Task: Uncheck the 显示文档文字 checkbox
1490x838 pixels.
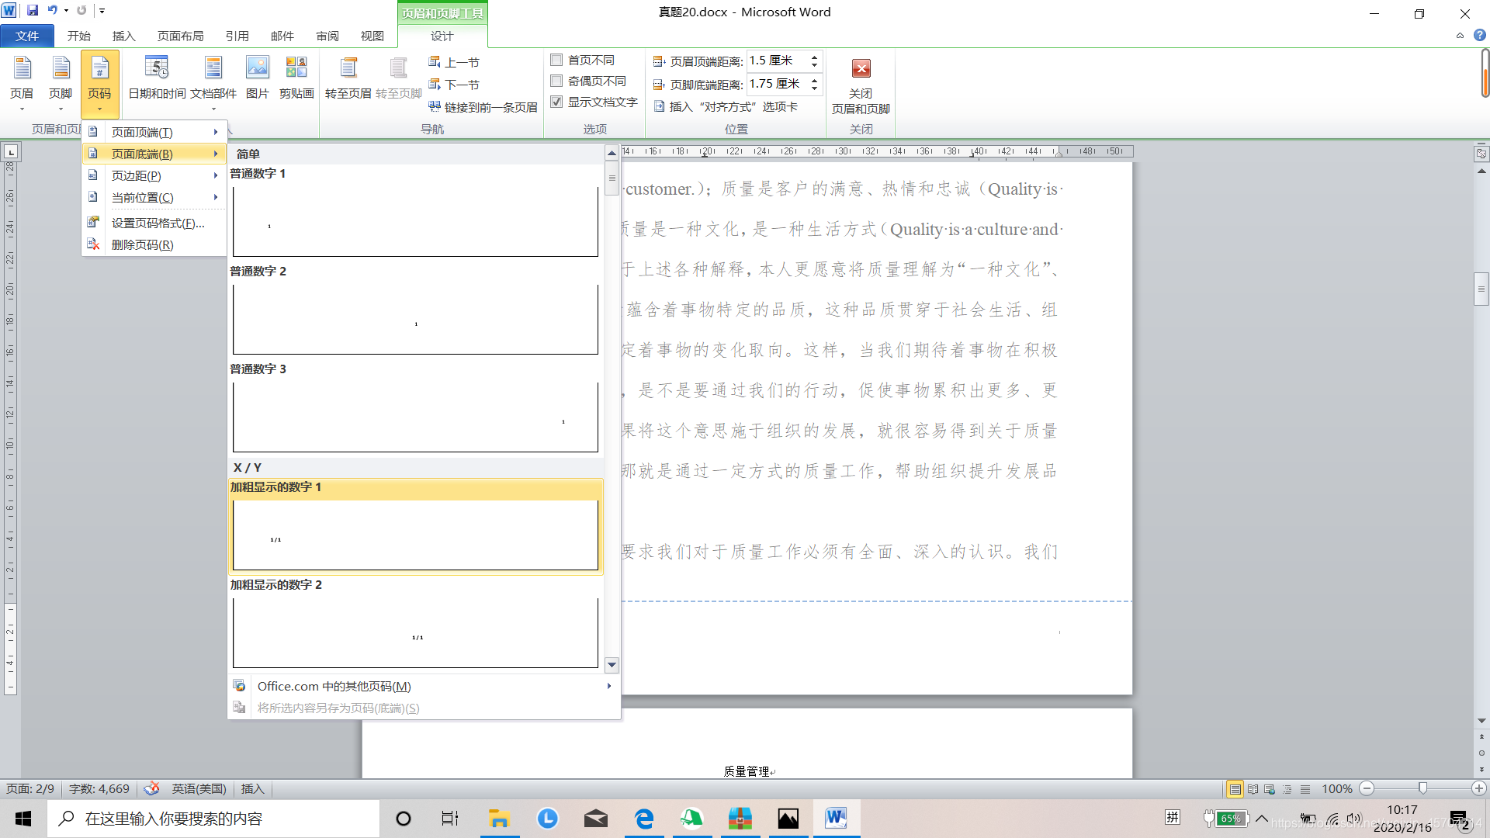Action: (556, 102)
